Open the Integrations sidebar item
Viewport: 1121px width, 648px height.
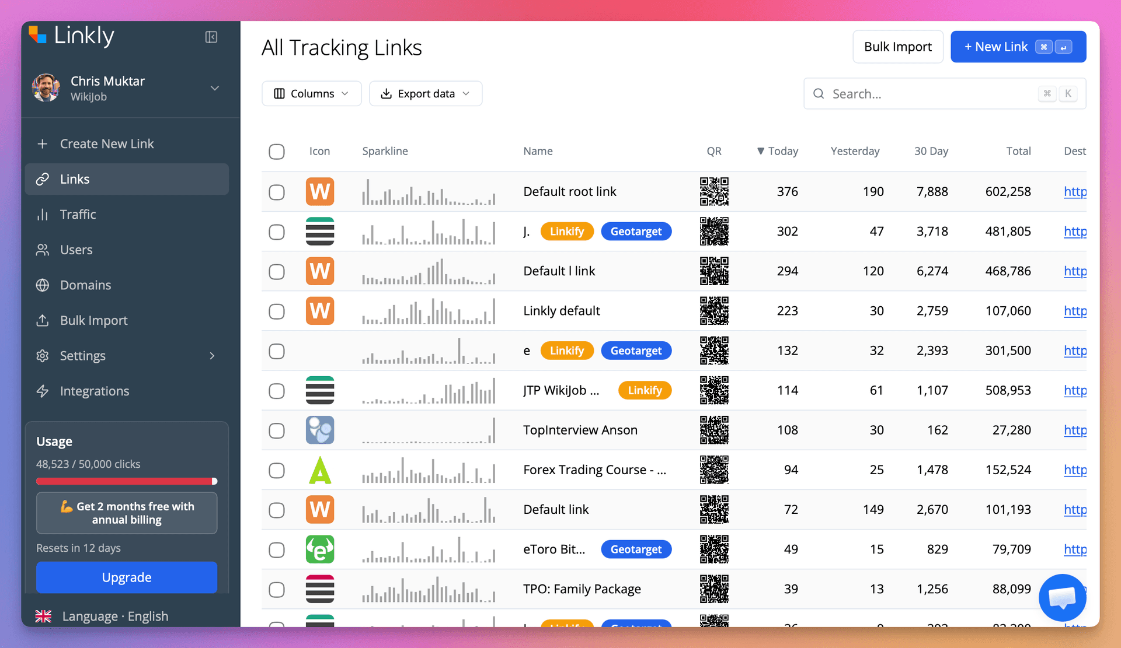click(x=127, y=391)
